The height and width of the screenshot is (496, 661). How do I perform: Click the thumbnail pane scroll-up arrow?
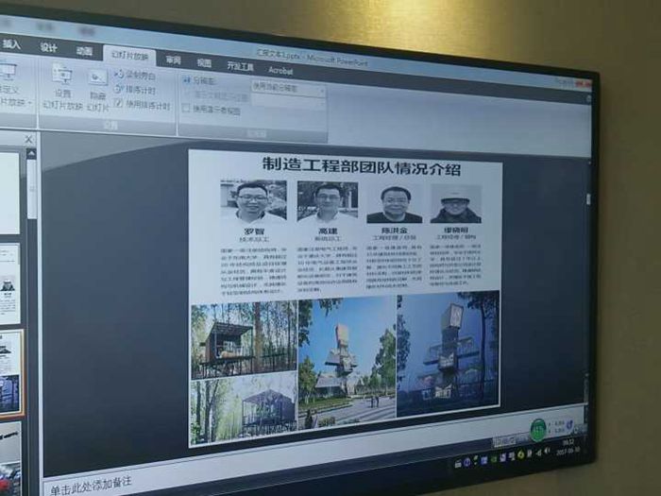(x=31, y=154)
